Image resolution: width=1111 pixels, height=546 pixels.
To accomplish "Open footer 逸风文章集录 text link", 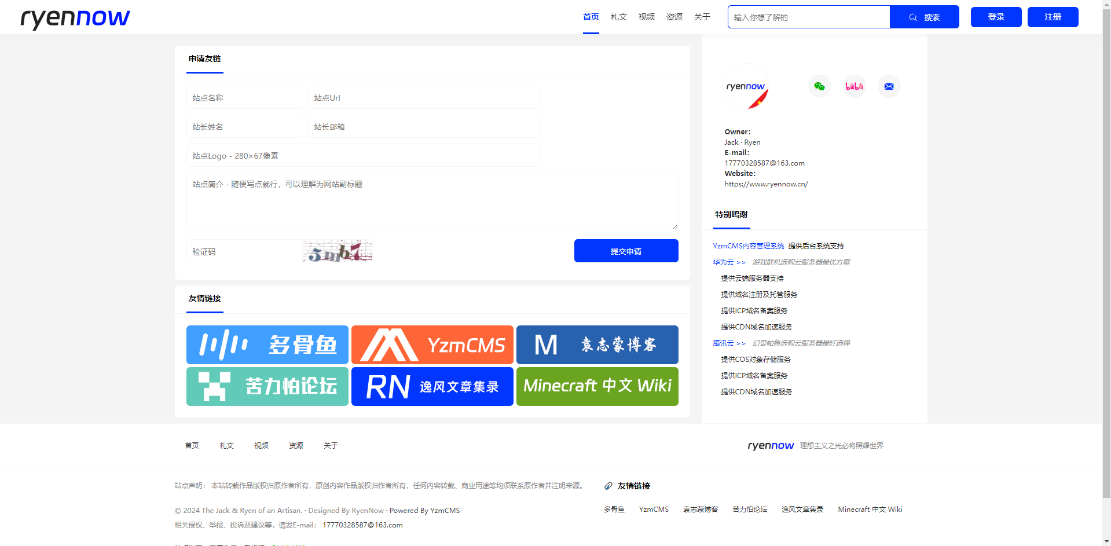I will 803,510.
